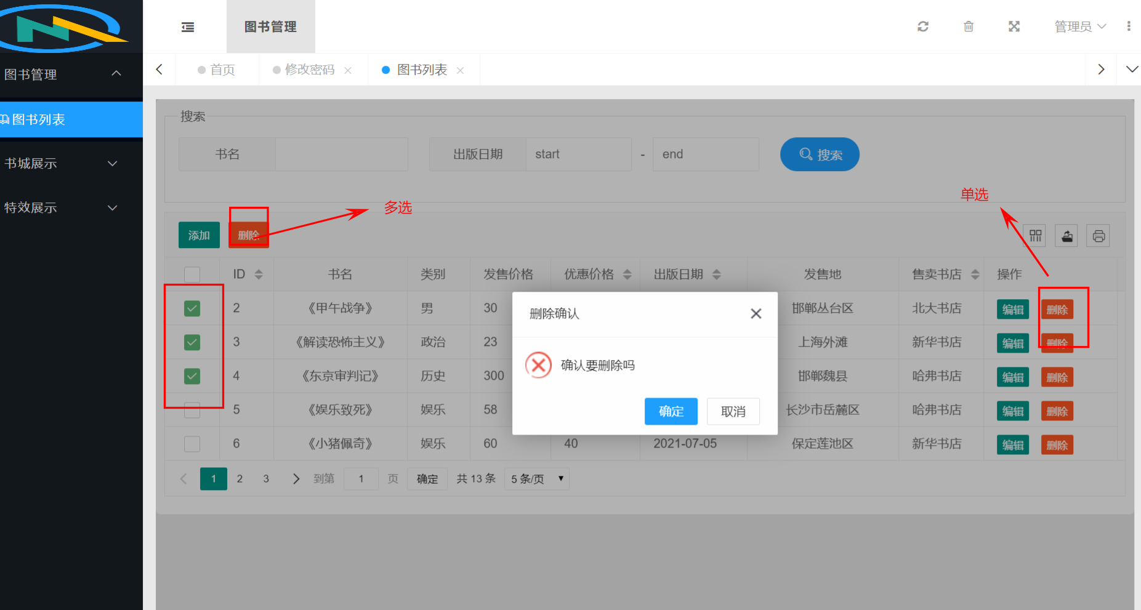This screenshot has width=1141, height=610.
Task: Click the end date input field
Action: pyautogui.click(x=706, y=154)
